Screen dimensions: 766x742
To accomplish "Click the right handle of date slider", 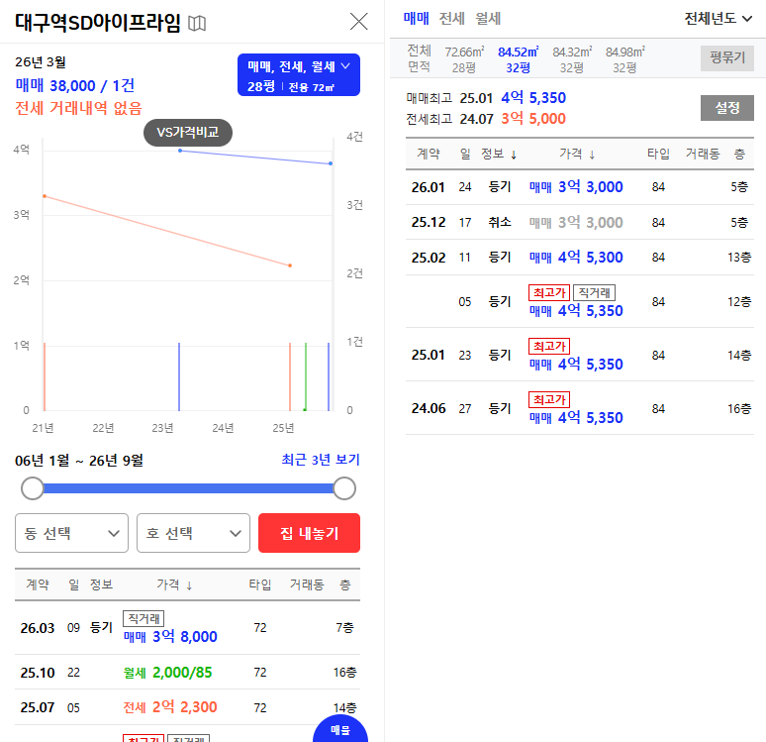I will (344, 488).
